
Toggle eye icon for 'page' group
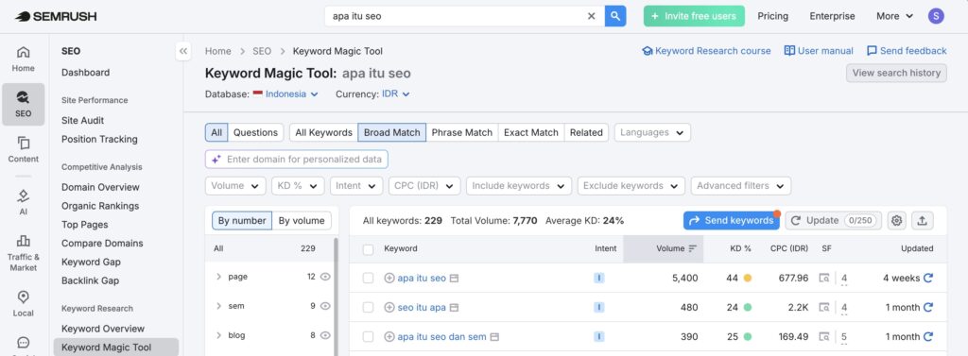tap(325, 277)
